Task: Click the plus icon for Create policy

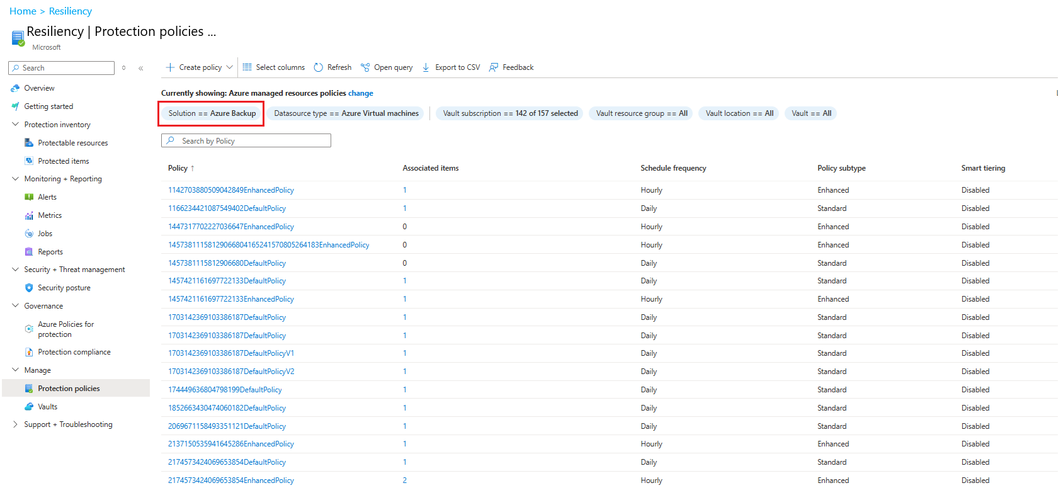Action: (170, 67)
